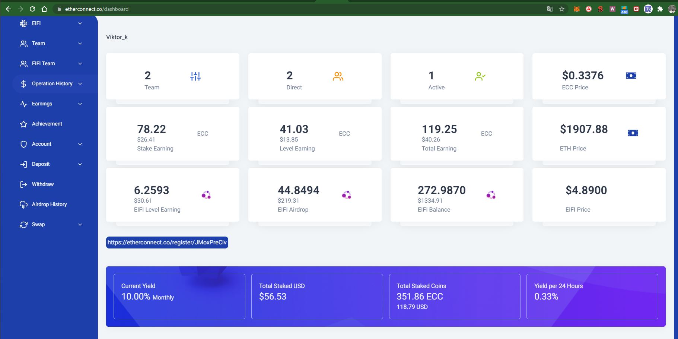The image size is (678, 339).
Task: Click the Account shield icon
Action: pos(23,144)
